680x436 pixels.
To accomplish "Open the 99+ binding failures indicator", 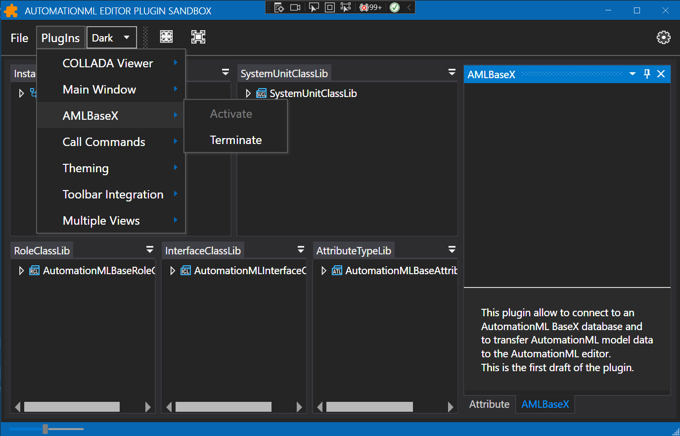I will 371,7.
